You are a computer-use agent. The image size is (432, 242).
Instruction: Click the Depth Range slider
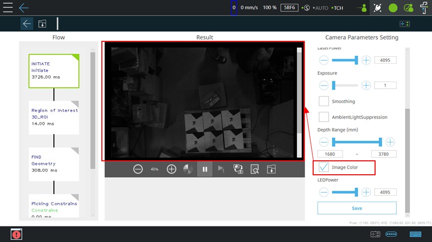(357, 142)
